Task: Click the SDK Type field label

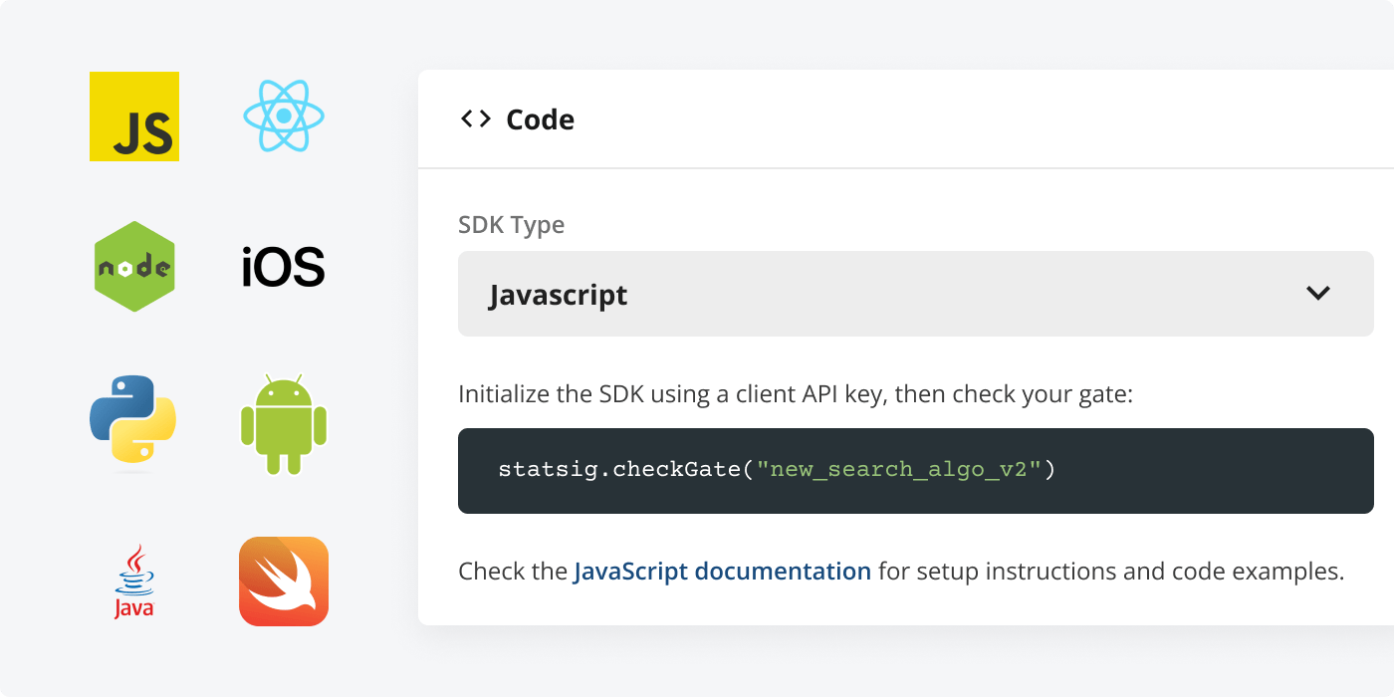Action: pos(511,225)
